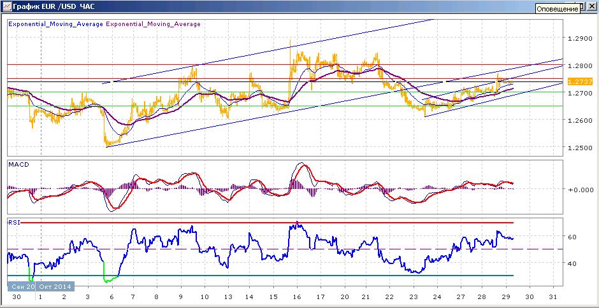Image resolution: width=599 pixels, height=308 pixels.
Task: Click the 'Сен 20' date marker
Action: [x=21, y=286]
